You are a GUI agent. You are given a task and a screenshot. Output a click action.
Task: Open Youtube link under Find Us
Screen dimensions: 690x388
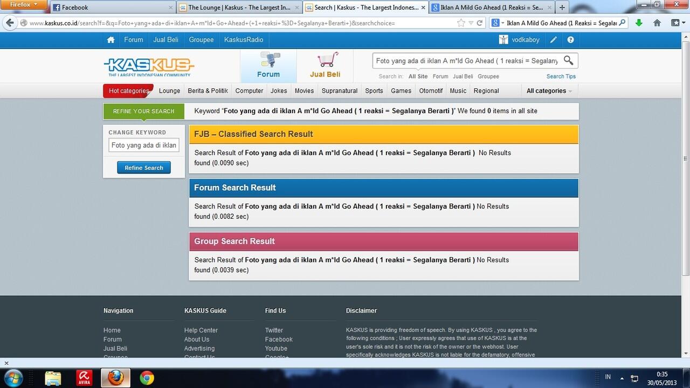tap(276, 349)
